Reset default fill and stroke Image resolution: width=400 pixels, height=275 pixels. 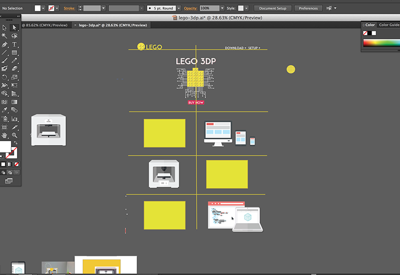click(2, 157)
